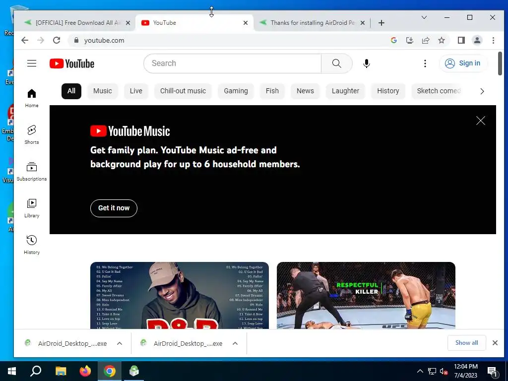Reload the YouTube page
The height and width of the screenshot is (381, 508).
(x=57, y=40)
